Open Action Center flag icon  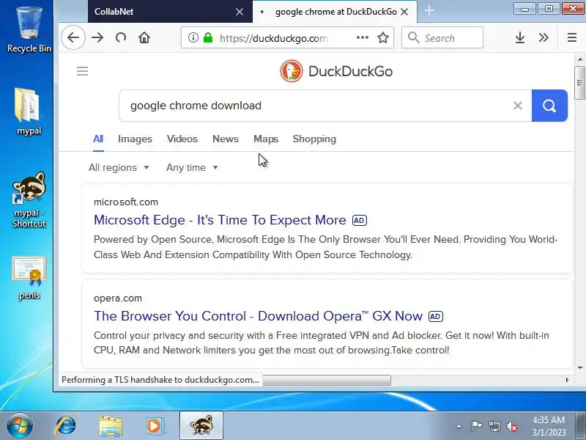pyautogui.click(x=477, y=426)
